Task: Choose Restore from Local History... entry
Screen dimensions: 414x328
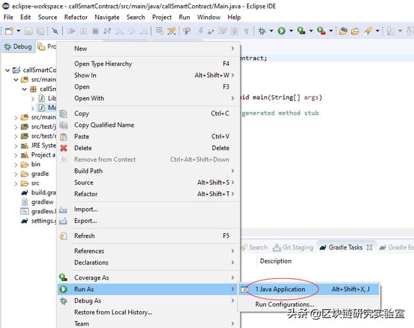Action: coord(147,312)
